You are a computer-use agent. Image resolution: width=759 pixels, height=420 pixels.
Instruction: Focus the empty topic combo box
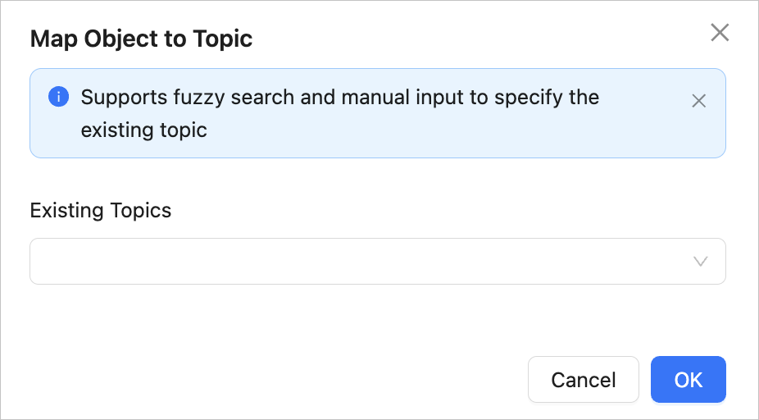click(361, 262)
